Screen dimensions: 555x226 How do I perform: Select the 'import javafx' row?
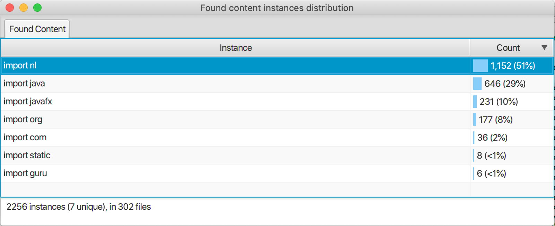[277, 102]
